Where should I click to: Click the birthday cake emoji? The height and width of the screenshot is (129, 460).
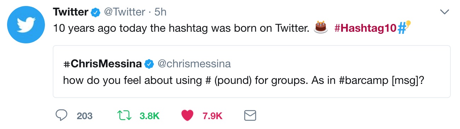[x=321, y=27]
